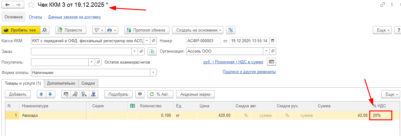Screen dimensions: 401x136
Task: Switch to the Скидки tab
Action: [x=88, y=83]
